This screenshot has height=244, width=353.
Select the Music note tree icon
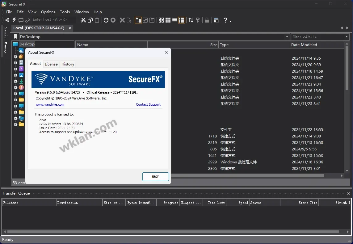pos(21,87)
